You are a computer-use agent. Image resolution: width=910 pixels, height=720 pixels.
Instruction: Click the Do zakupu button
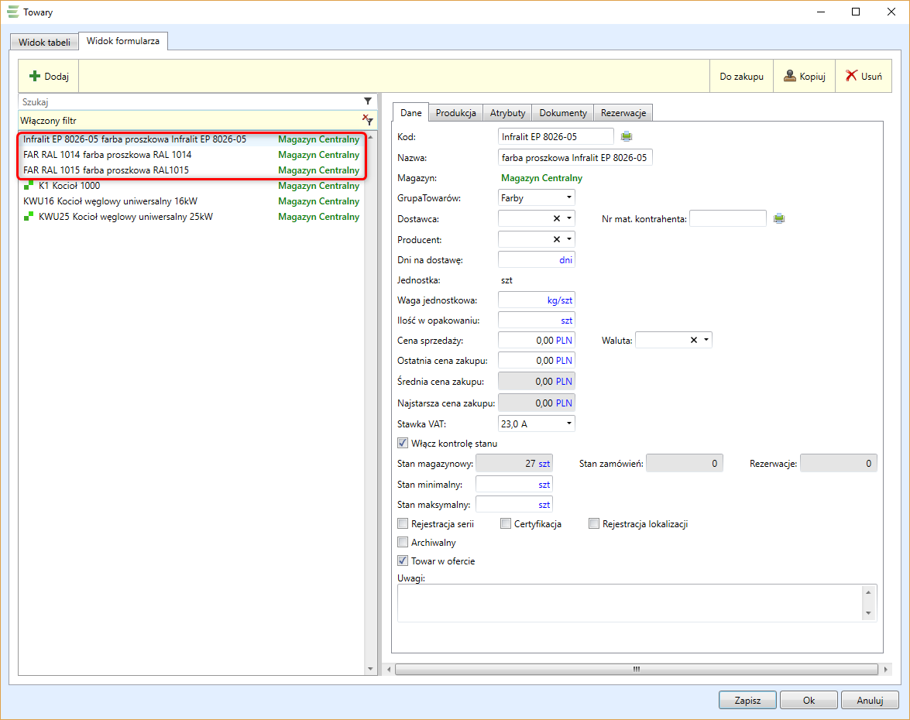click(741, 77)
